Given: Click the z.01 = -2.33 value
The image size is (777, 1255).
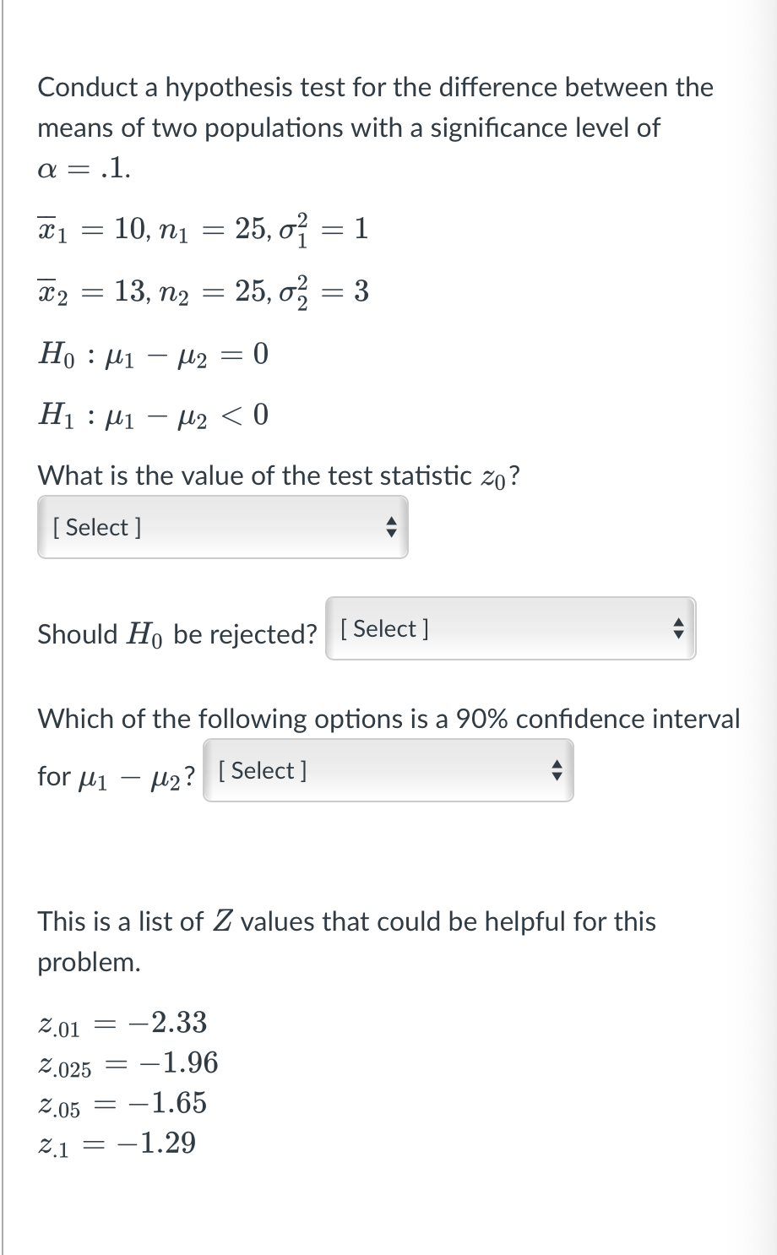Looking at the screenshot, I should 122,1023.
